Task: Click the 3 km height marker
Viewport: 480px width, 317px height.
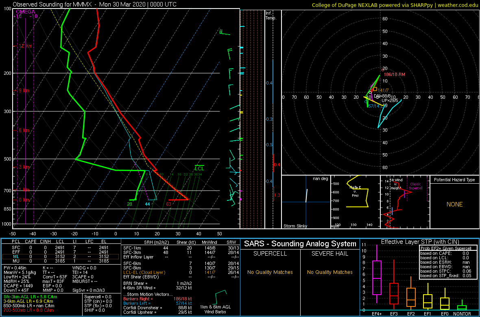Action: [22, 167]
